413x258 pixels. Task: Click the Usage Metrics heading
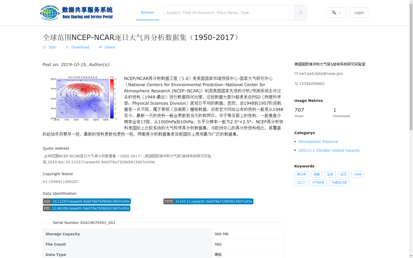(308, 101)
